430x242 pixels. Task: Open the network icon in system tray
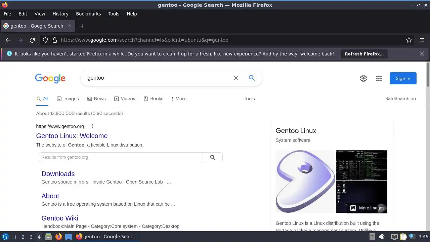coord(395,237)
